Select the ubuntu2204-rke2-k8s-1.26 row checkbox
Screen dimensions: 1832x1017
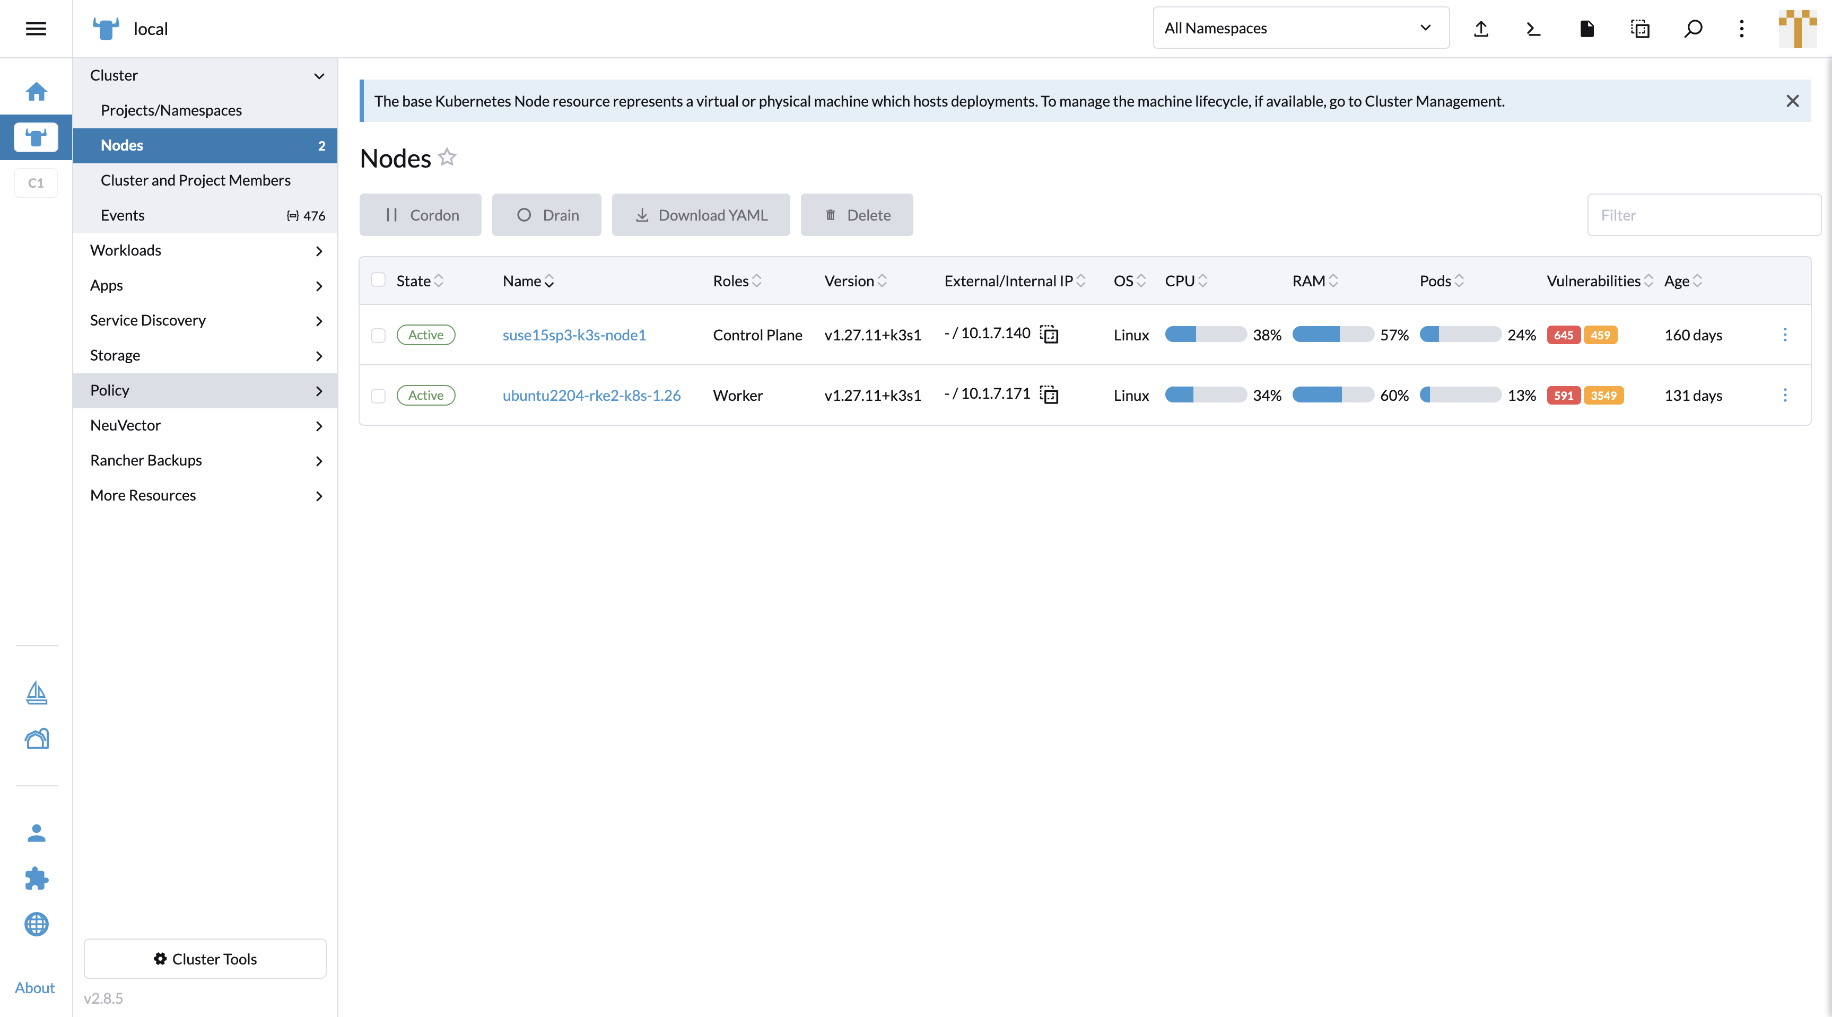(x=378, y=396)
